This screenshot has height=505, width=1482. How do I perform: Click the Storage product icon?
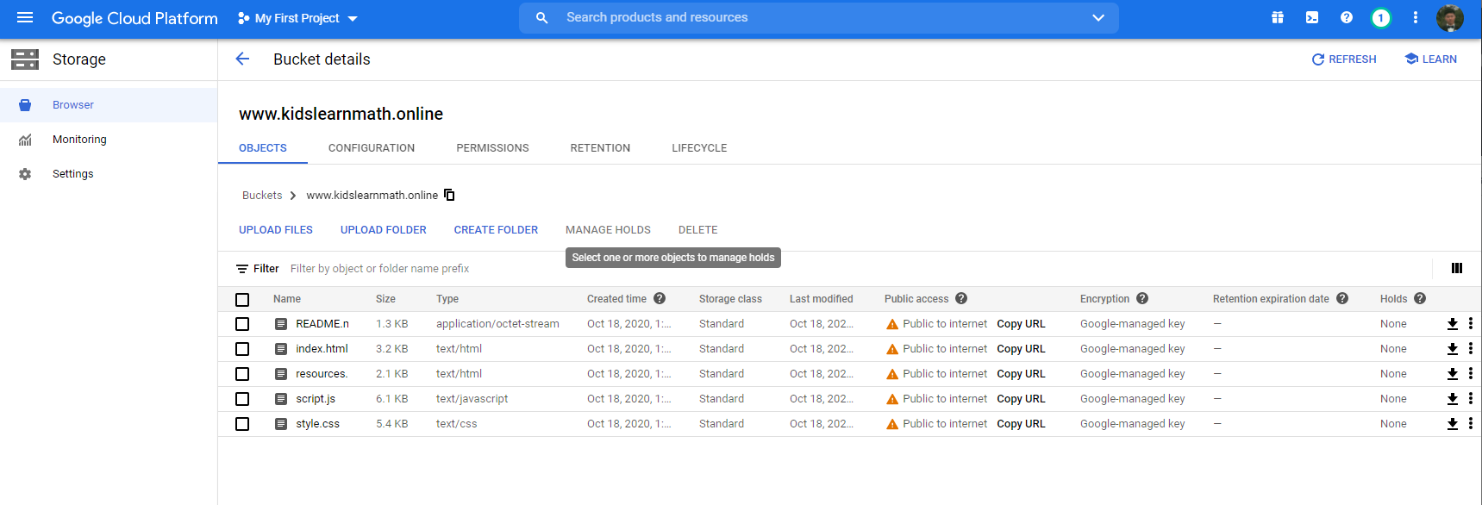coord(25,59)
